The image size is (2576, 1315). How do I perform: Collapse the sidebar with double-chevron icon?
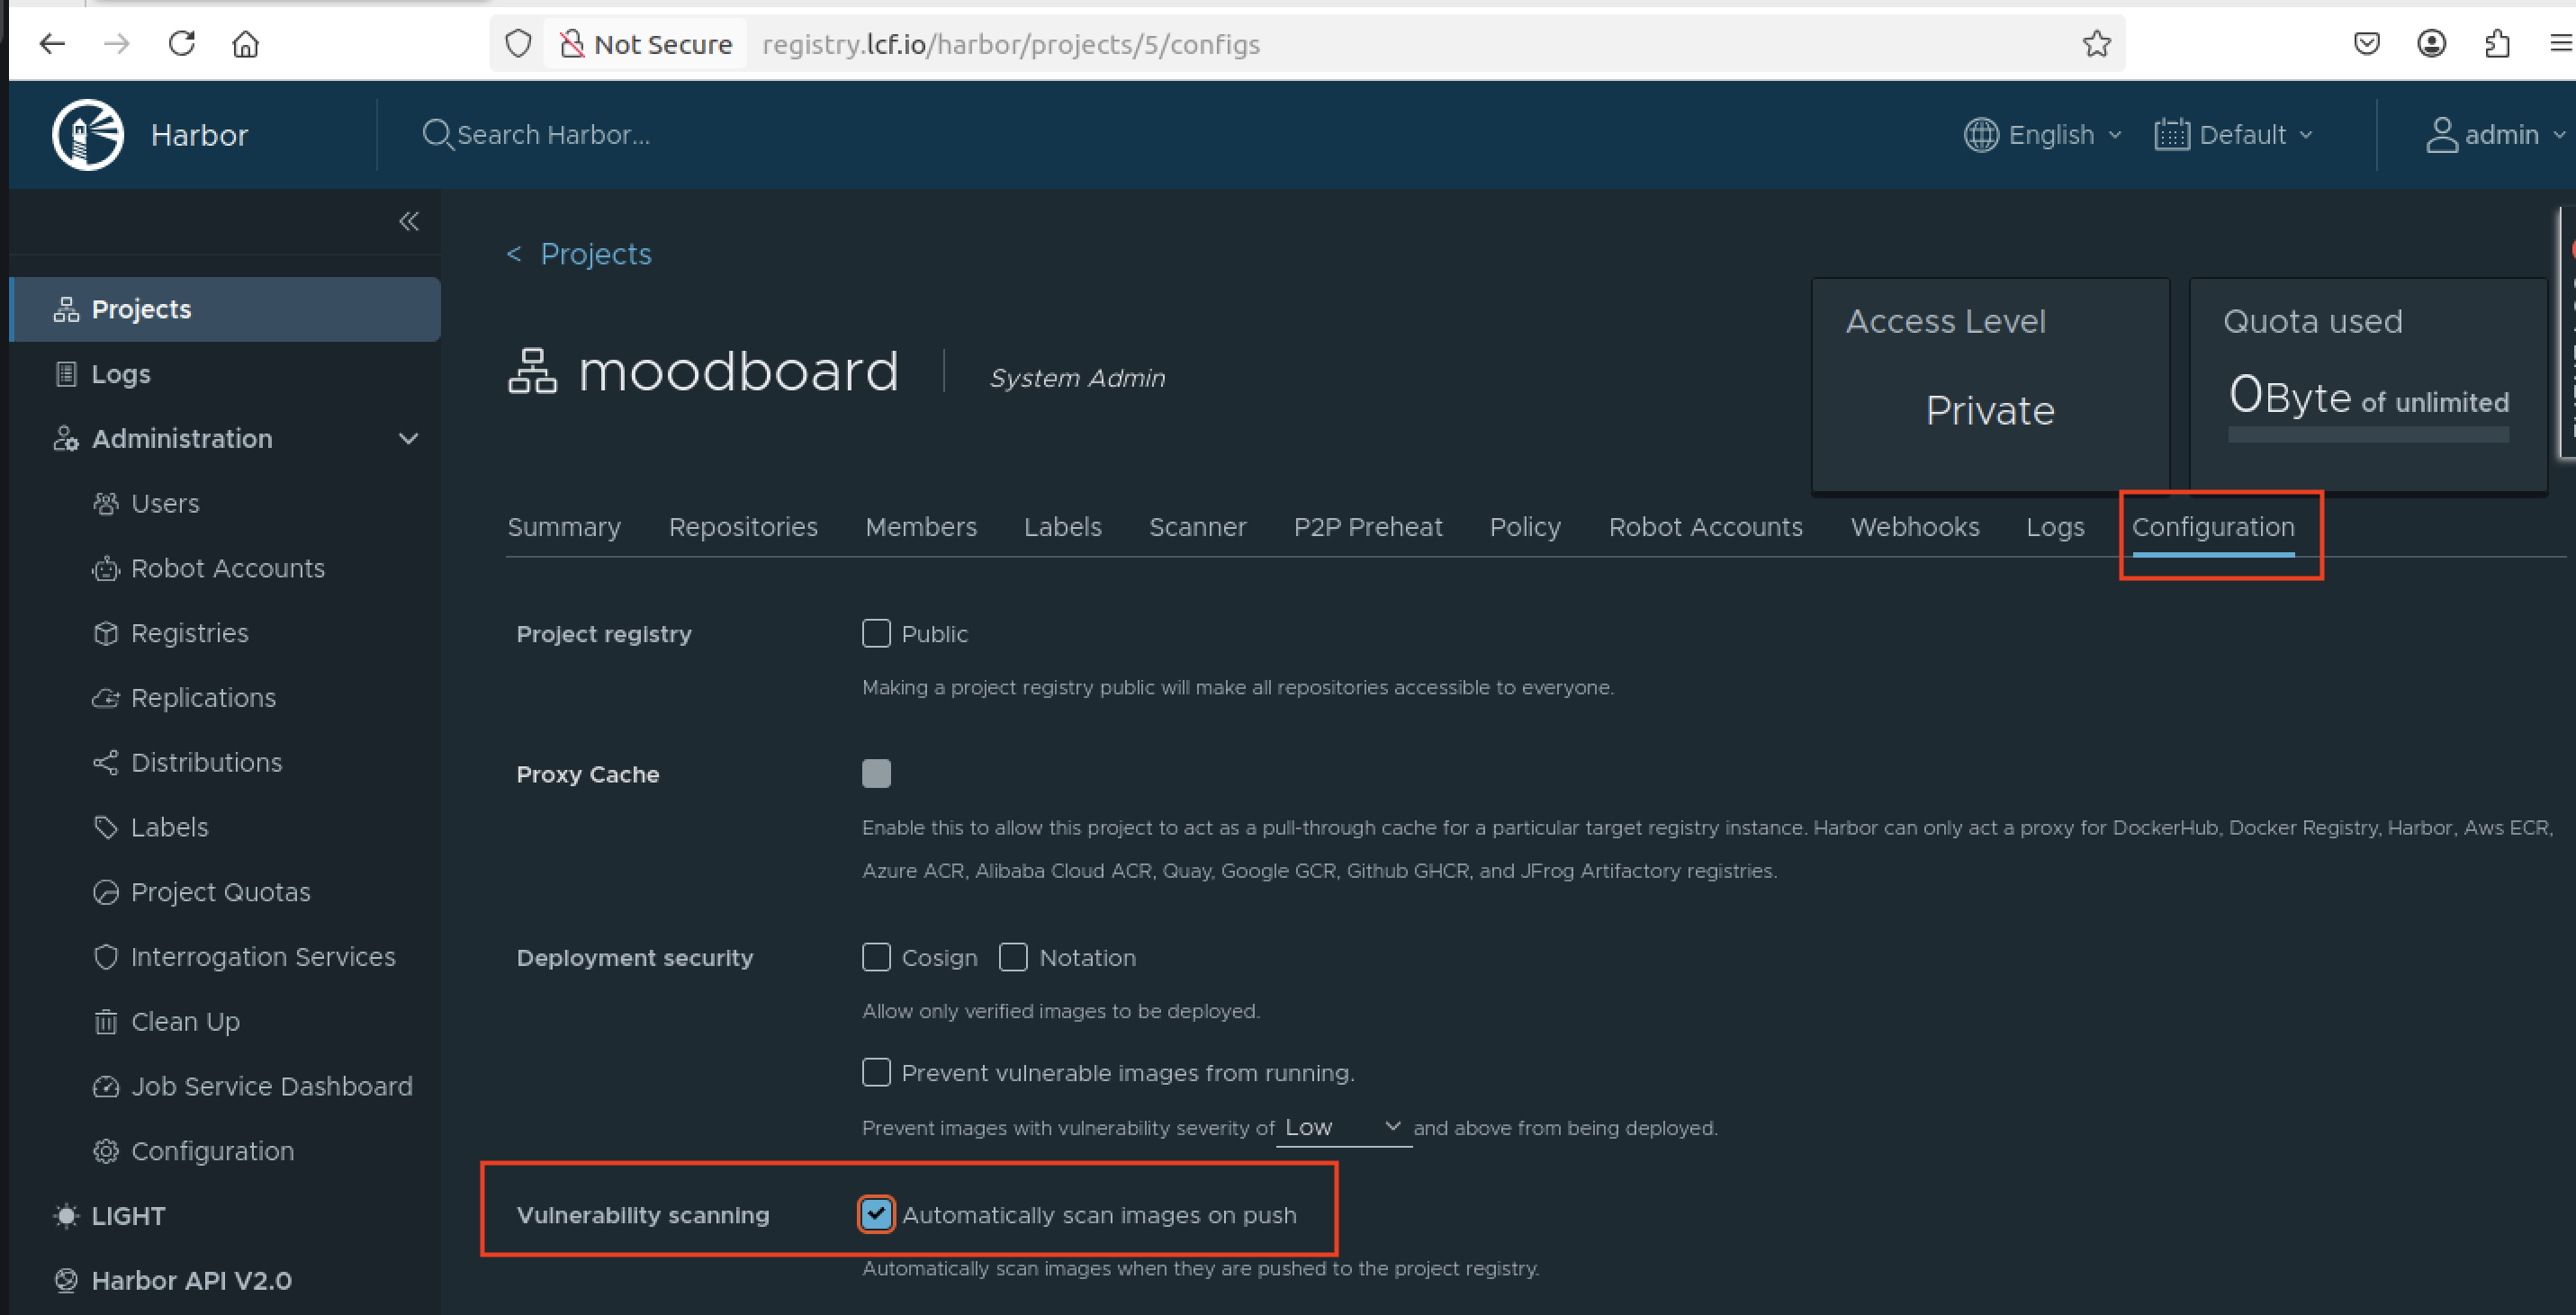coord(408,221)
